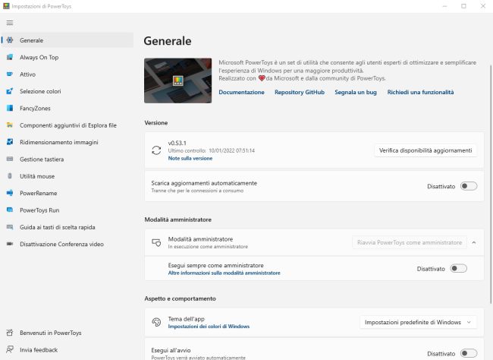Open the Documentazione link
Image resolution: width=493 pixels, height=360 pixels.
(x=241, y=93)
